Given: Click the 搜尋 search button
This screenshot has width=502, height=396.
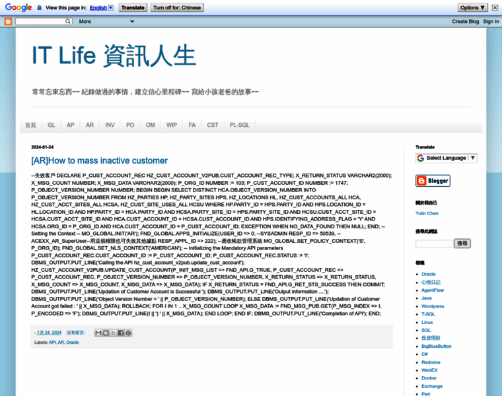Looking at the screenshot, I should [462, 244].
